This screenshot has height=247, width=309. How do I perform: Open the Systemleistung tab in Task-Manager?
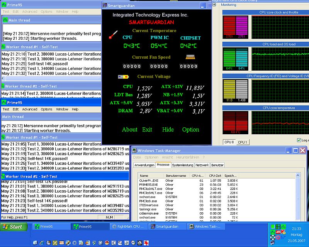pyautogui.click(x=182, y=165)
